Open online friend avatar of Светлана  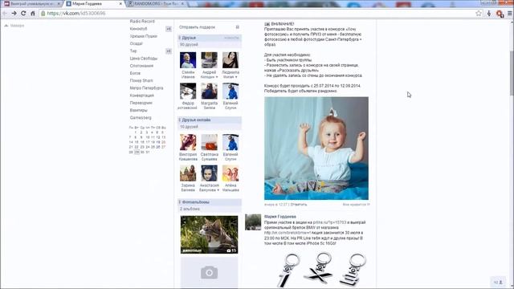click(x=209, y=142)
